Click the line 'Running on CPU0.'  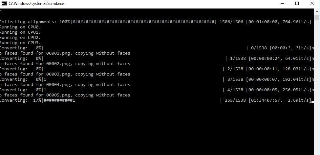coord(20,27)
